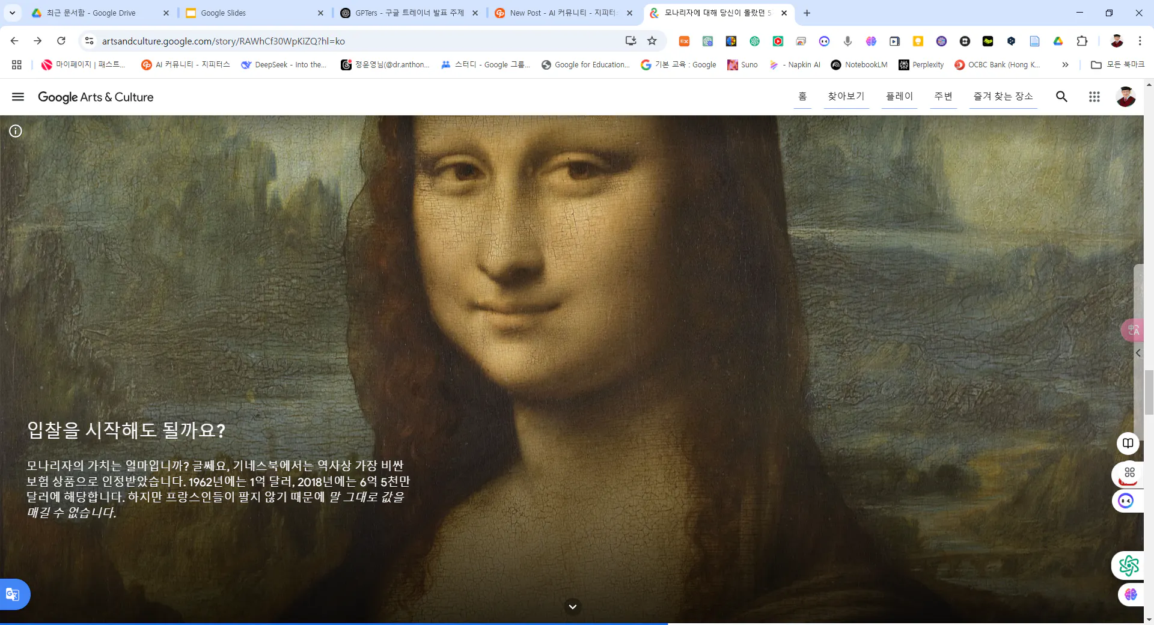Click the blue document extension icon in toolbar
Screen dimensions: 1154x625
pos(1034,41)
